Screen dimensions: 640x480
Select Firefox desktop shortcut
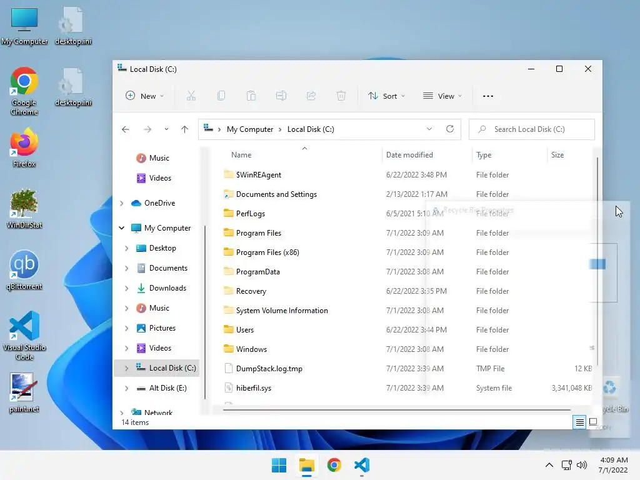(24, 147)
